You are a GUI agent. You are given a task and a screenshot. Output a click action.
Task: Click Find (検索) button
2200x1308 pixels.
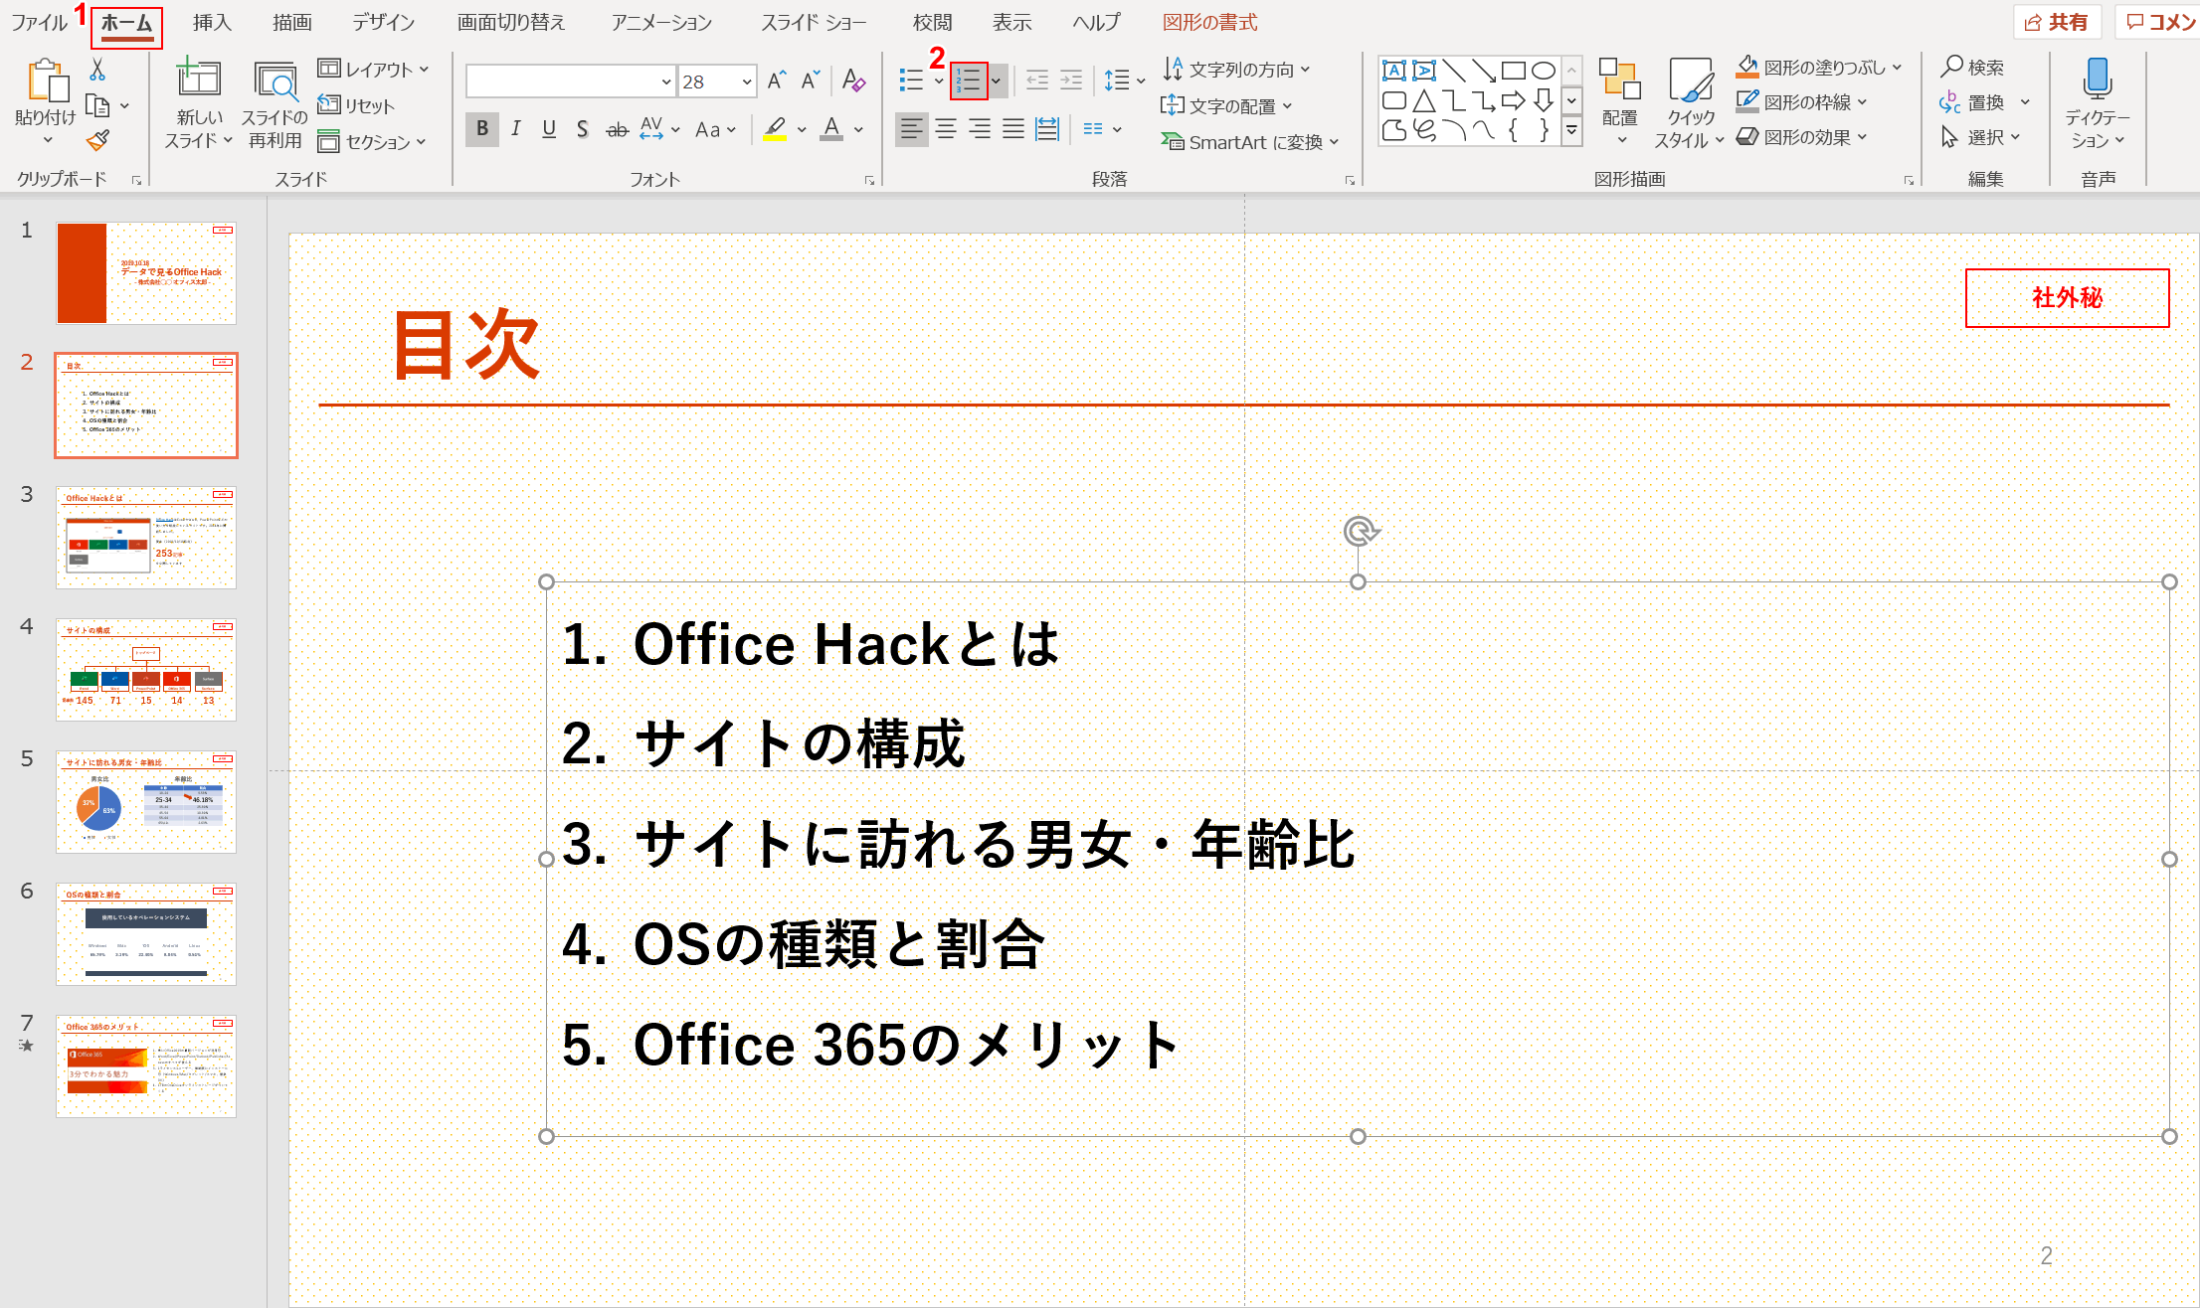[x=1973, y=67]
